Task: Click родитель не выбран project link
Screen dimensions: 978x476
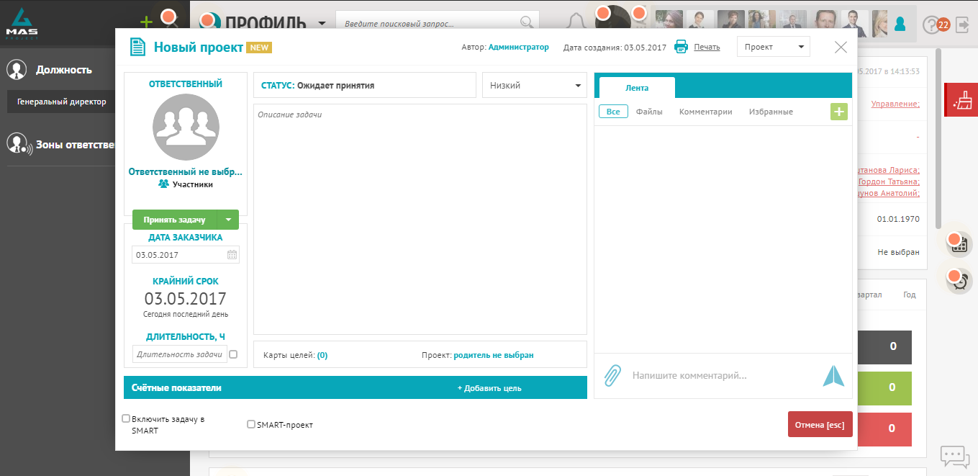Action: pos(494,355)
